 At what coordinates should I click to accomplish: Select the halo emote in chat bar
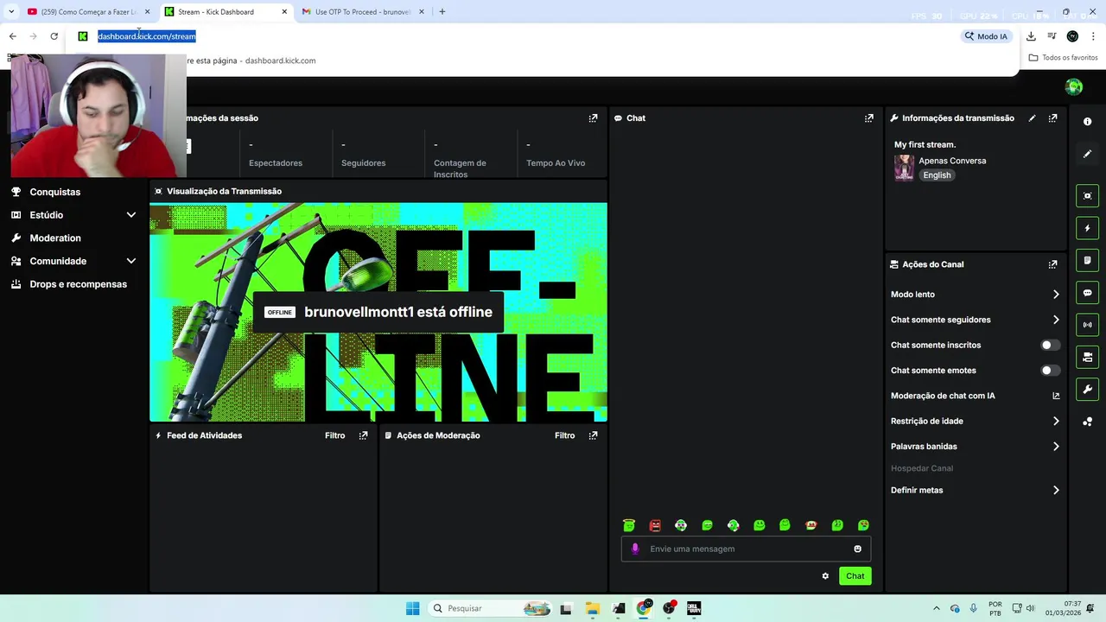629,525
